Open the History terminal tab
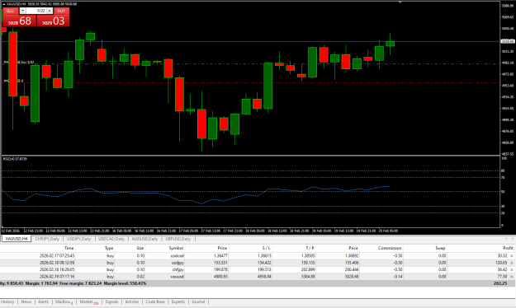The height and width of the screenshot is (308, 516). click(x=7, y=301)
